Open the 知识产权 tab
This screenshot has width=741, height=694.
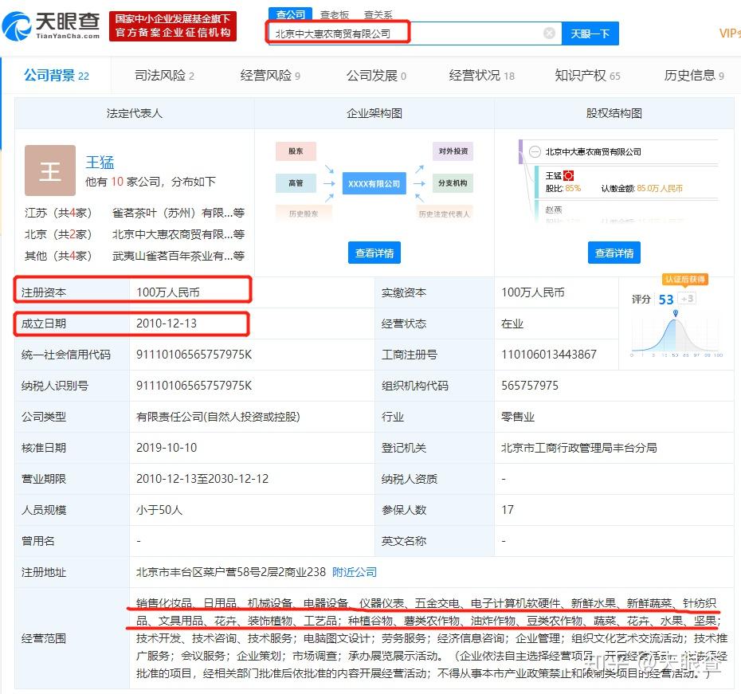tap(587, 76)
